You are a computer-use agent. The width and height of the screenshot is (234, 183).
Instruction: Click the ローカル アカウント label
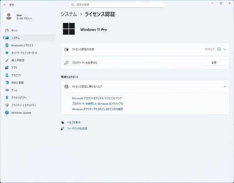(24, 18)
